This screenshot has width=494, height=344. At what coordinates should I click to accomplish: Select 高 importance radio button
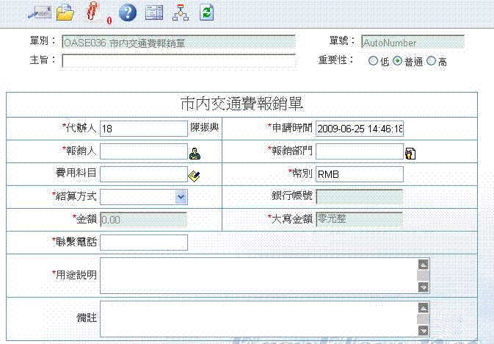(431, 62)
